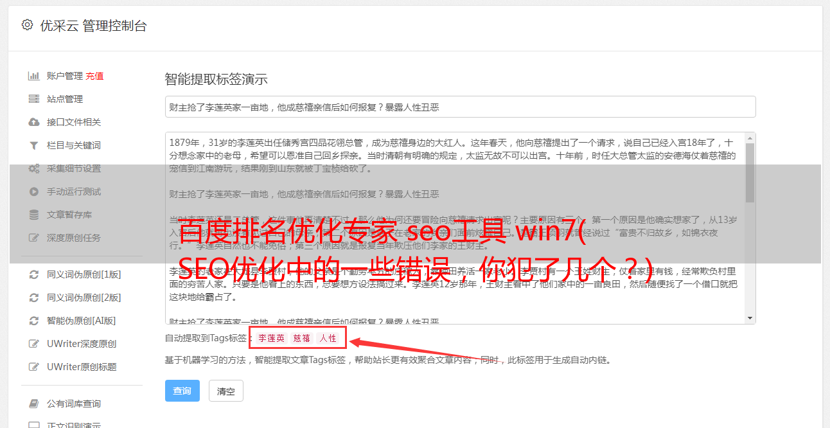Open 公有词库查询 in sidebar
Screen dimensions: 830x428
[74, 404]
